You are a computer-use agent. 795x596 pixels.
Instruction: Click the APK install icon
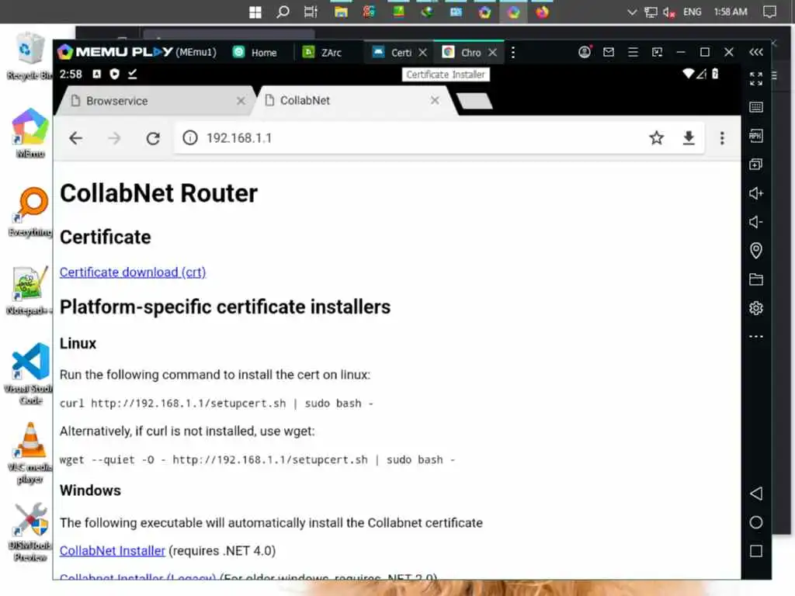pyautogui.click(x=756, y=136)
